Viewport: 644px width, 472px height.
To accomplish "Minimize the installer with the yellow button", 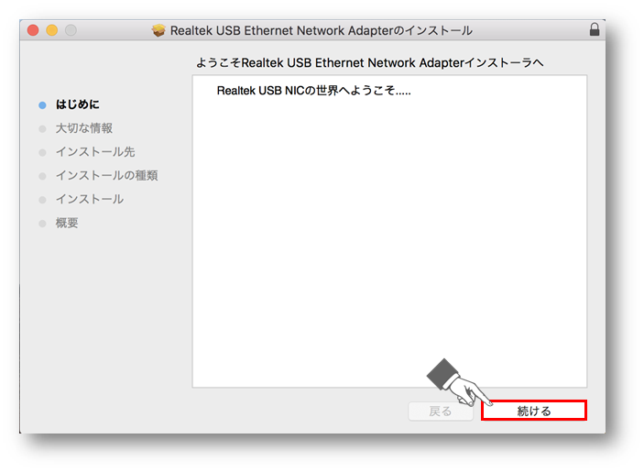I will tap(51, 30).
